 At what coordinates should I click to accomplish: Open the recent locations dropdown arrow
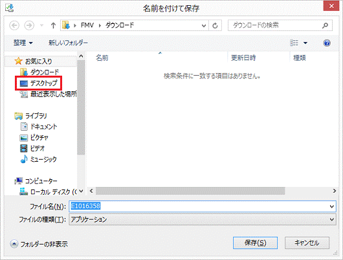tap(41, 26)
